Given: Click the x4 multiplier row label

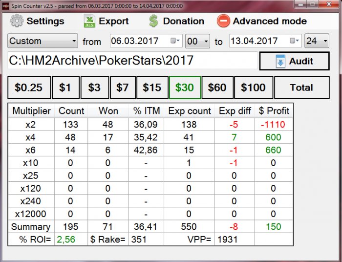Looking at the screenshot, I should tap(31, 137).
